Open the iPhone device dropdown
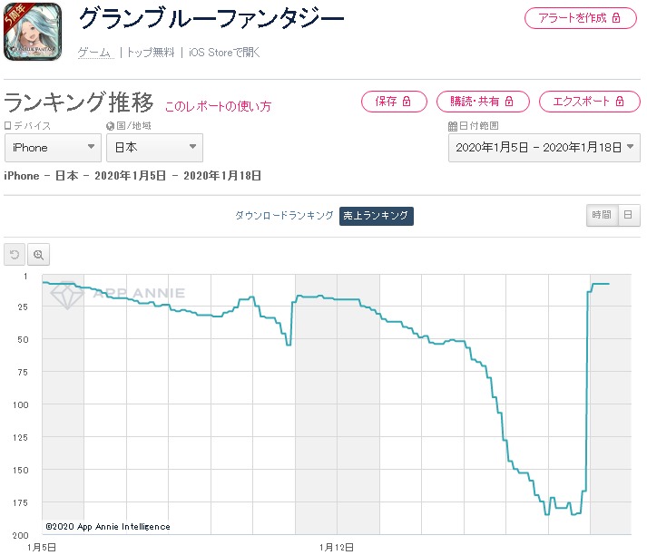The image size is (647, 555). point(53,147)
